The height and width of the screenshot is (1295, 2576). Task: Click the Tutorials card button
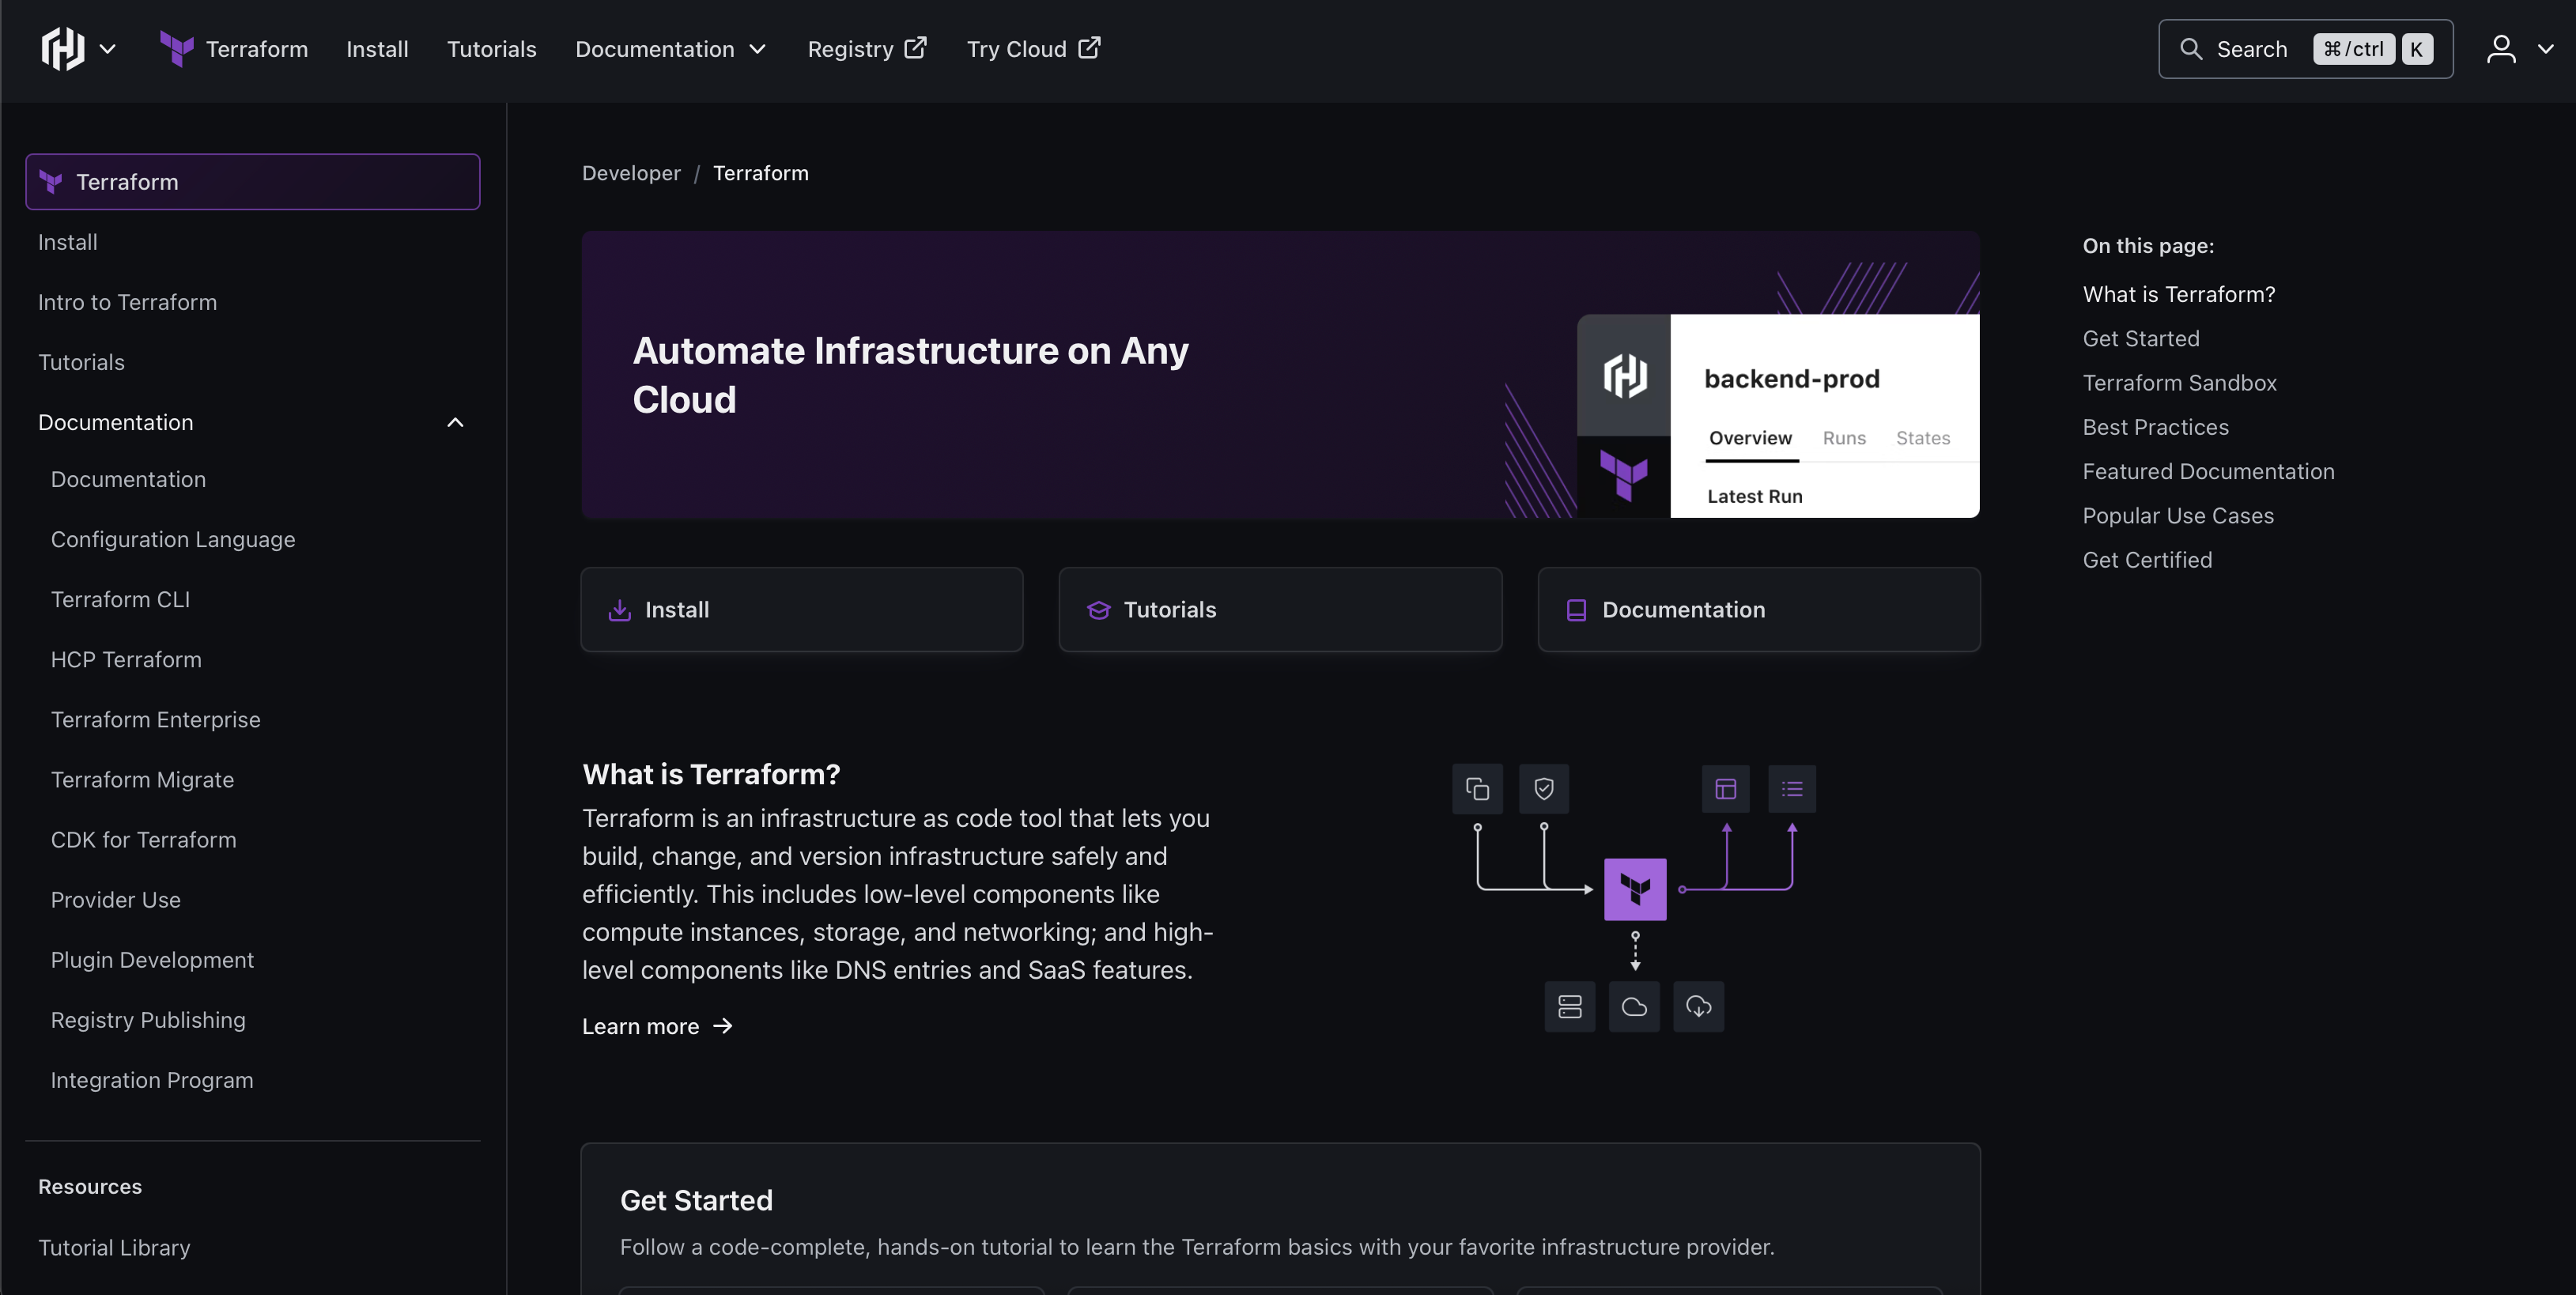click(1280, 609)
